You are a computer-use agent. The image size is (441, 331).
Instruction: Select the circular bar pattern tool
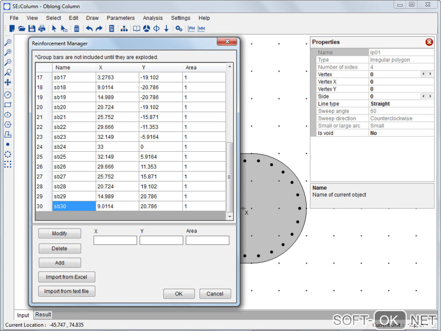tap(7, 154)
